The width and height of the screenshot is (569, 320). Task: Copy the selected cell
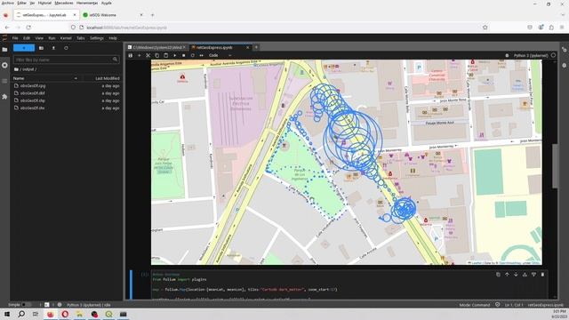point(157,55)
